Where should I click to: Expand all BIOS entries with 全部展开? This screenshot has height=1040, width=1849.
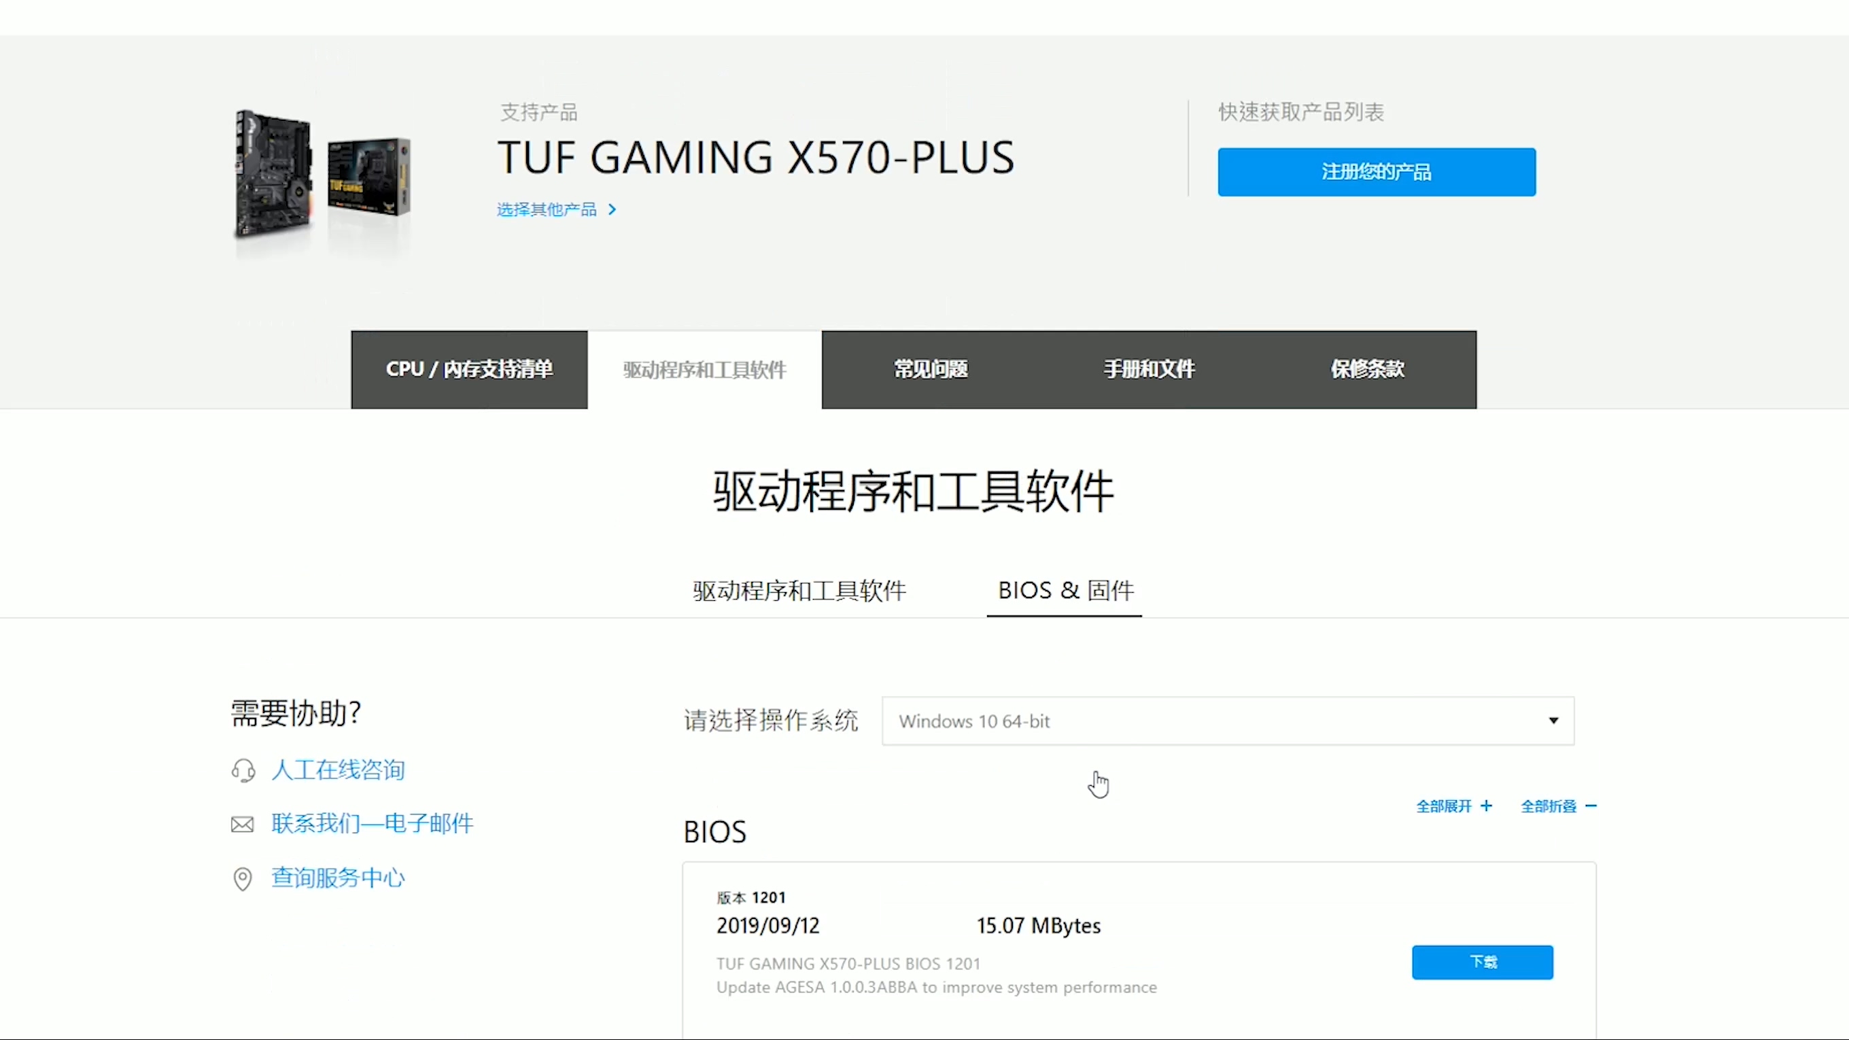[x=1453, y=806]
